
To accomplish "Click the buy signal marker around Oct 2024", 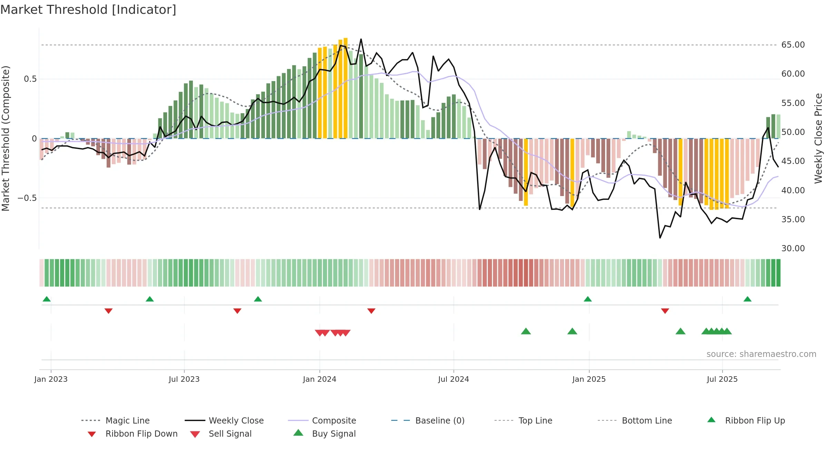I will pos(526,331).
